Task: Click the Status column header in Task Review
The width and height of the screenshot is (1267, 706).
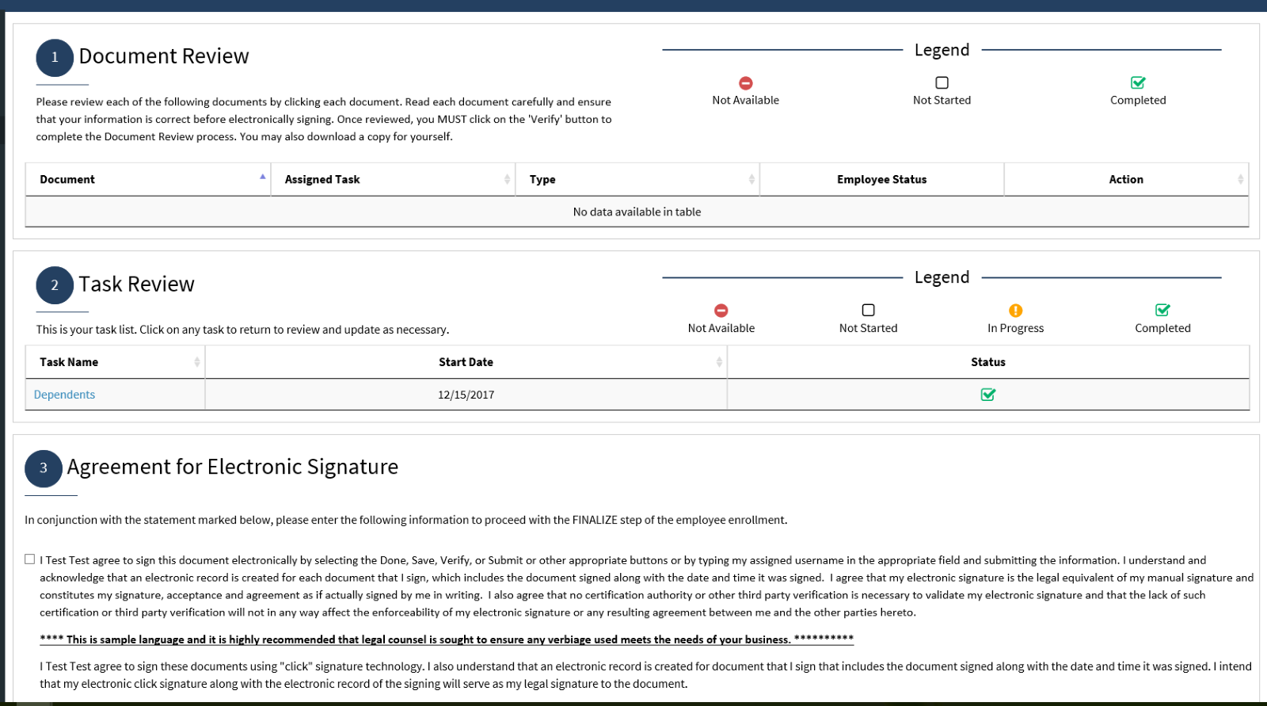Action: (x=988, y=362)
